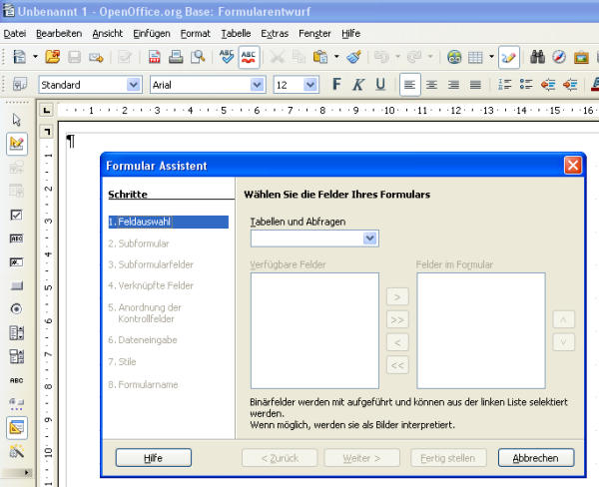Click the Export as PDF icon
This screenshot has height=487, width=599.
click(x=155, y=58)
